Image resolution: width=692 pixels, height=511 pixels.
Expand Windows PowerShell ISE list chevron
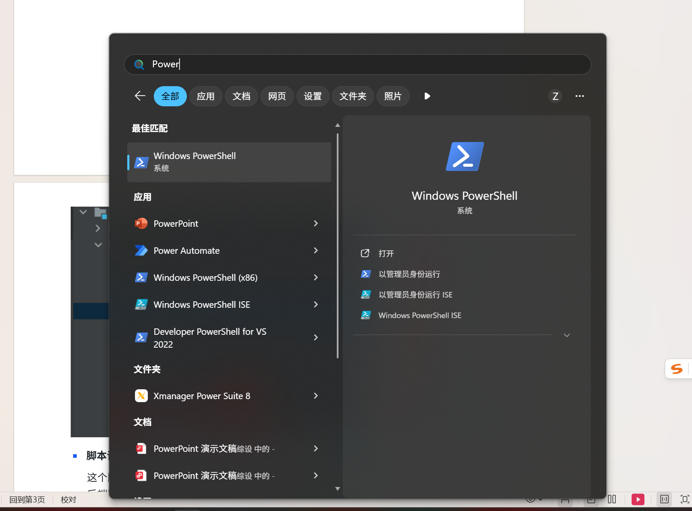[316, 304]
